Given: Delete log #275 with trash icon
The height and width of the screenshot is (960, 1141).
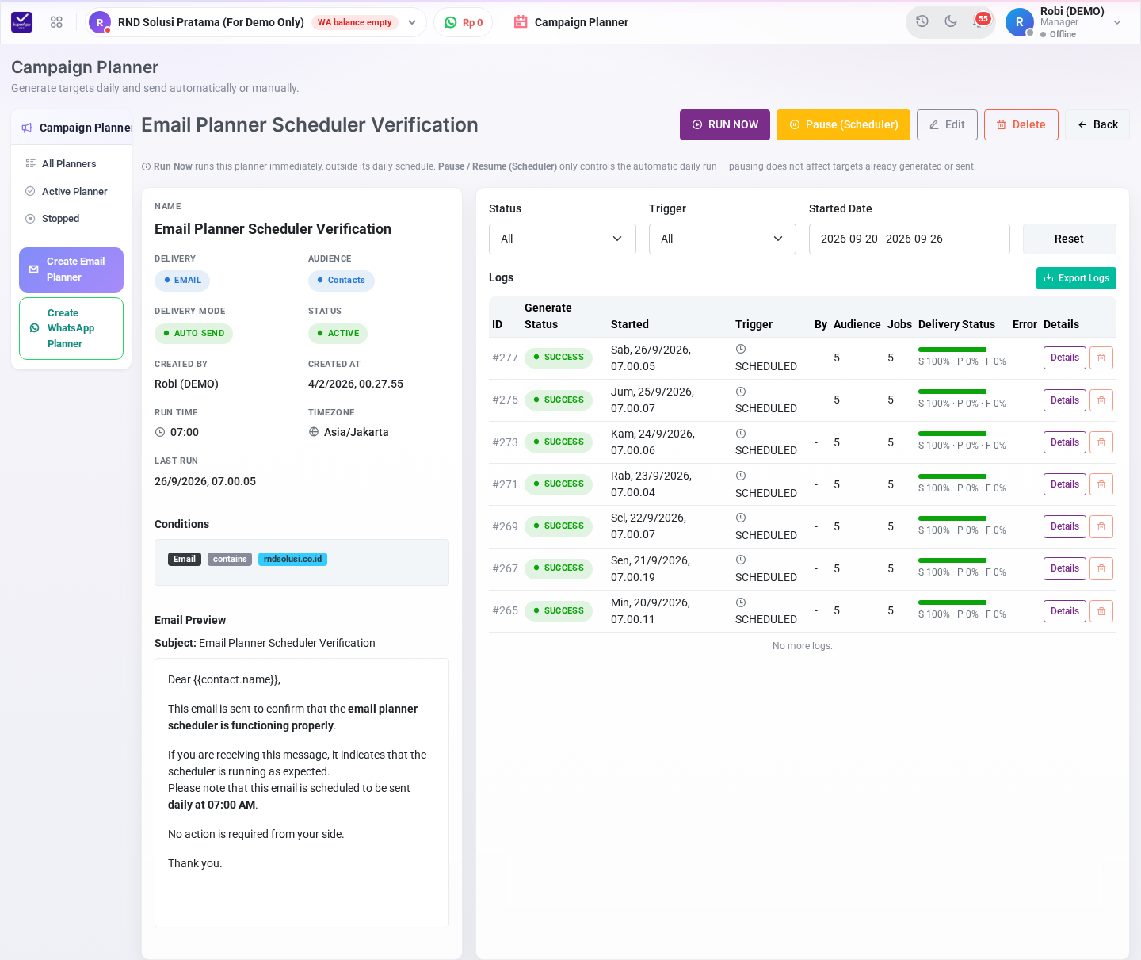Looking at the screenshot, I should (1101, 400).
